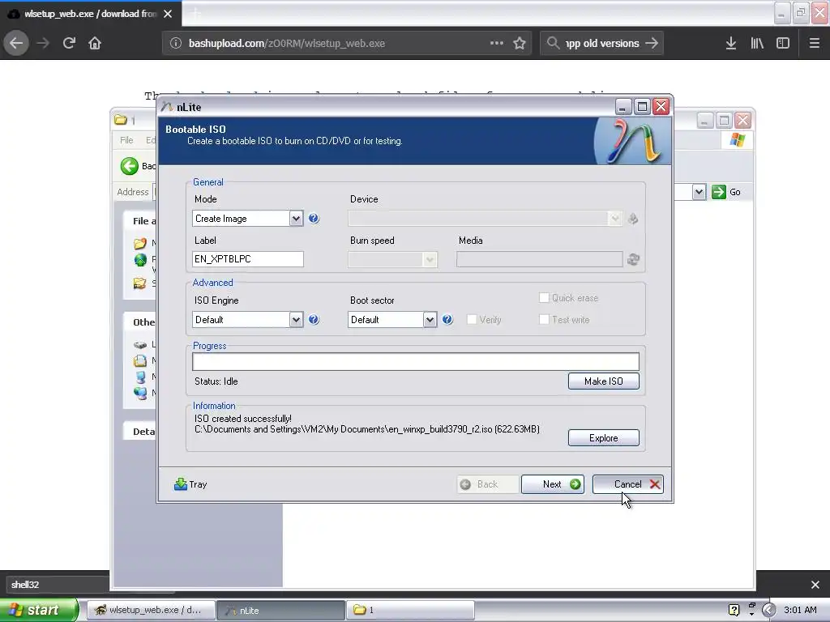830x622 pixels.
Task: Open page actions three-dot menu
Action: pyautogui.click(x=497, y=44)
